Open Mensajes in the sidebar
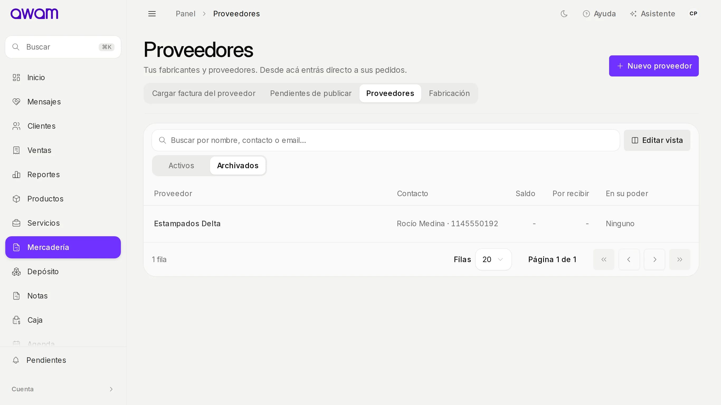 click(63, 102)
